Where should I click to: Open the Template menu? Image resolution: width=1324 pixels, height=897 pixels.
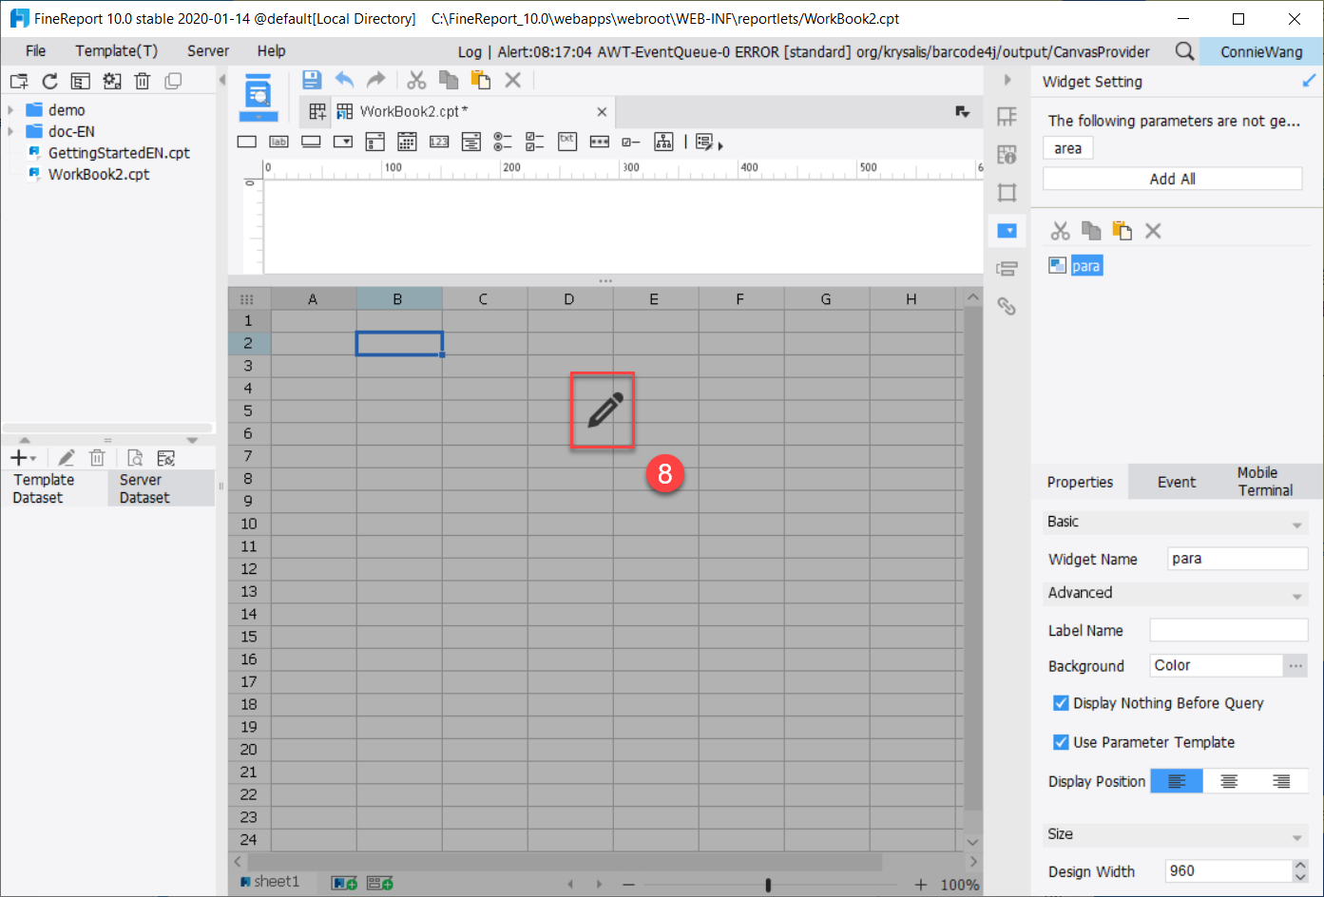pos(116,50)
